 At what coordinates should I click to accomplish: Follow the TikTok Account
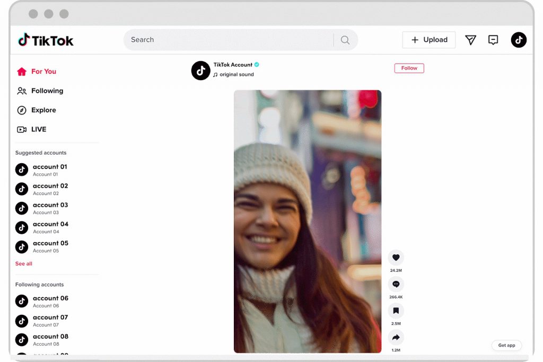click(x=409, y=68)
